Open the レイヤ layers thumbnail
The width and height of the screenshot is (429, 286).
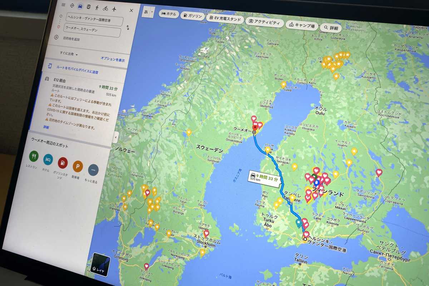[x=100, y=265]
